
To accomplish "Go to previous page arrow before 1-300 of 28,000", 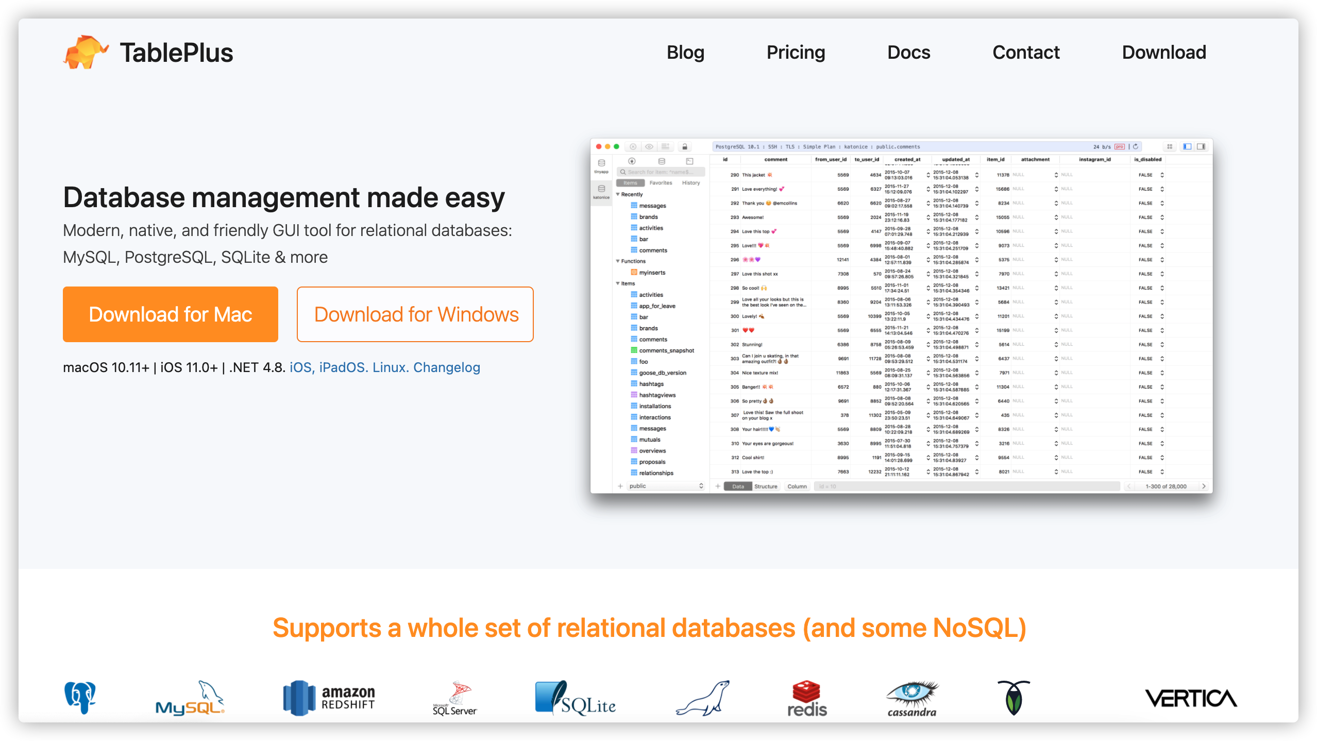I will coord(1129,486).
